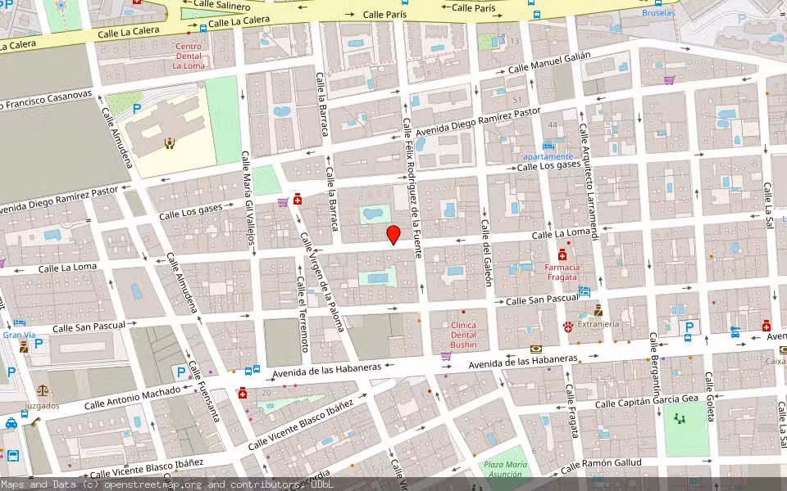The width and height of the screenshot is (787, 491).
Task: Click the playground icon in the green park
Action: pos(680,417)
